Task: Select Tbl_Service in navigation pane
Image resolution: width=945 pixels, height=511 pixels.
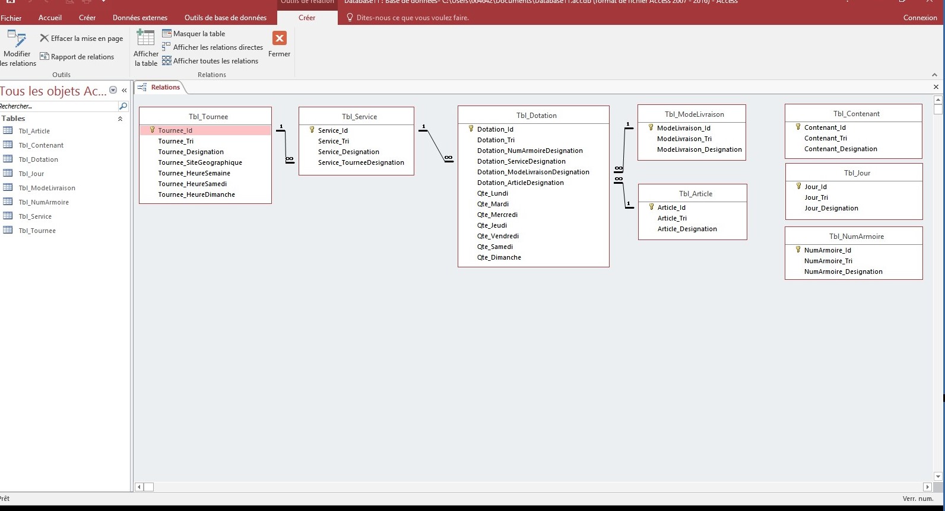Action: (x=35, y=216)
